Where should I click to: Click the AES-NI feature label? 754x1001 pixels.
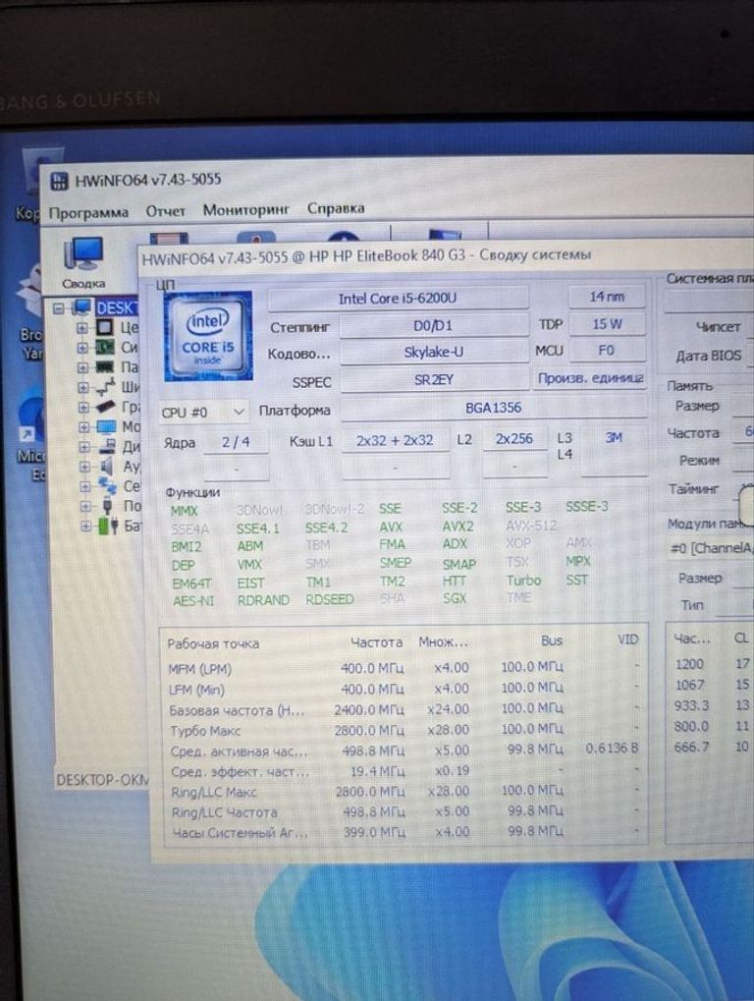193,601
